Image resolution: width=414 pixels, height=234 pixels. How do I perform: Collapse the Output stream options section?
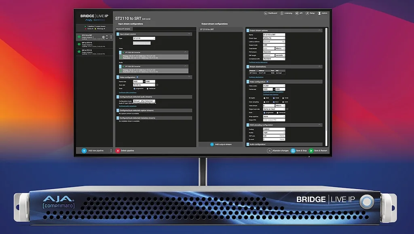(319, 30)
